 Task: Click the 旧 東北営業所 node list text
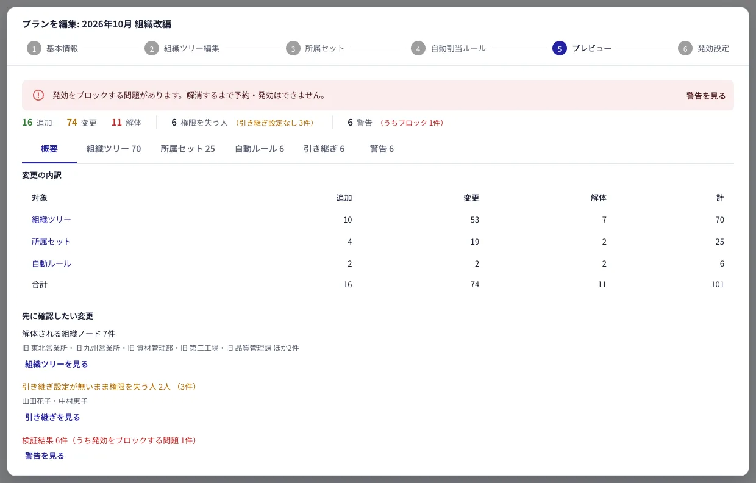pyautogui.click(x=160, y=348)
